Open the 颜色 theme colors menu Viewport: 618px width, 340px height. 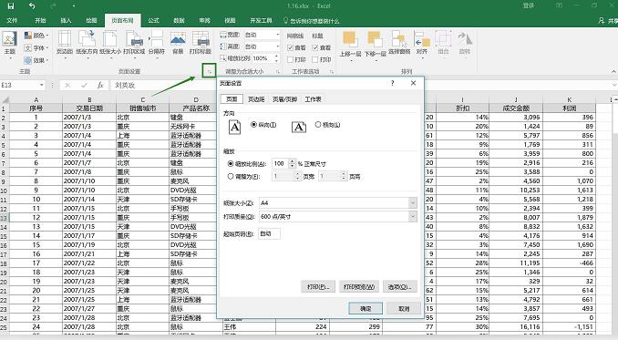point(36,36)
